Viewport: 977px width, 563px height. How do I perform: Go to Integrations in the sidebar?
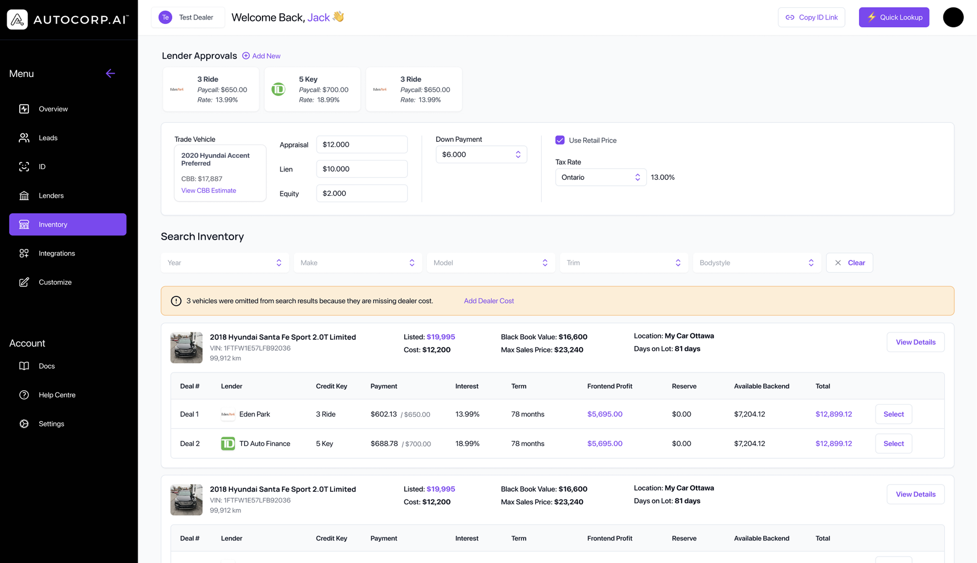tap(68, 253)
